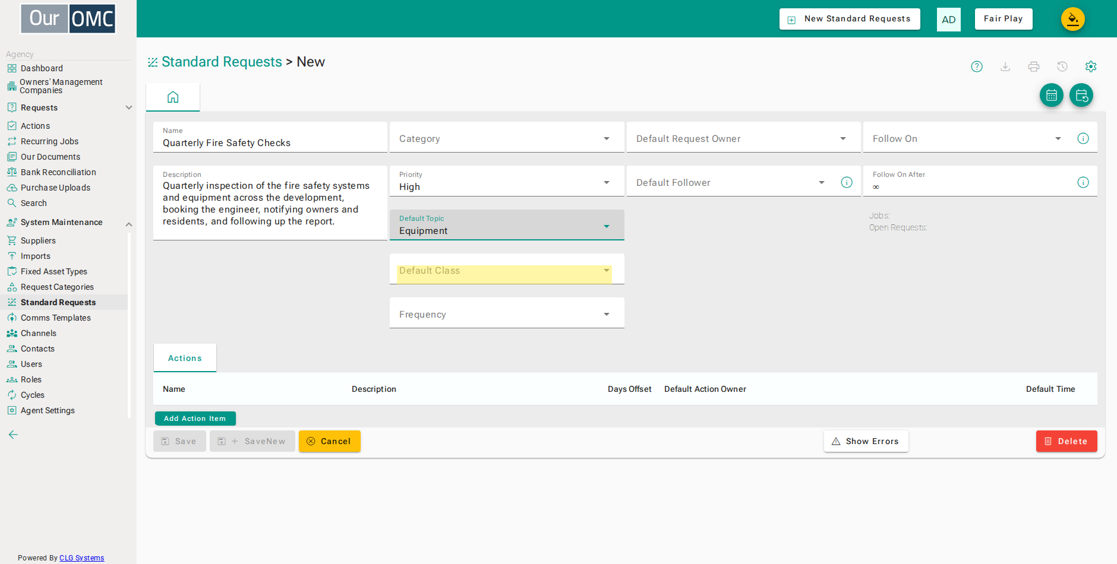Click the Fair Play button
1117x564 pixels.
1004,19
